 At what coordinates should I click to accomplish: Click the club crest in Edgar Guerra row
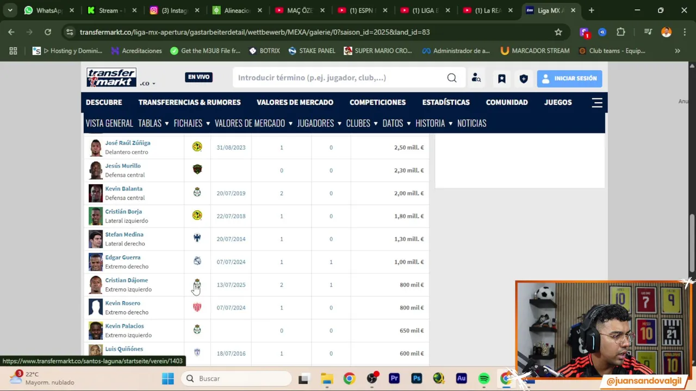click(x=197, y=261)
